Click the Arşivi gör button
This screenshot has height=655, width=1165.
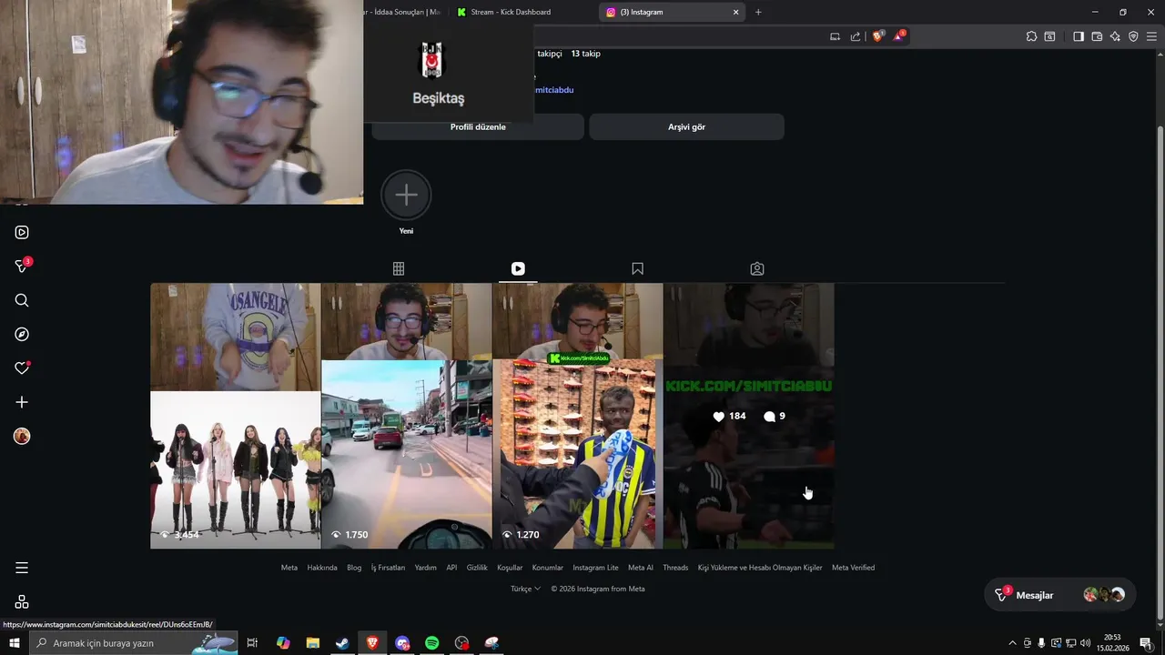click(x=686, y=126)
